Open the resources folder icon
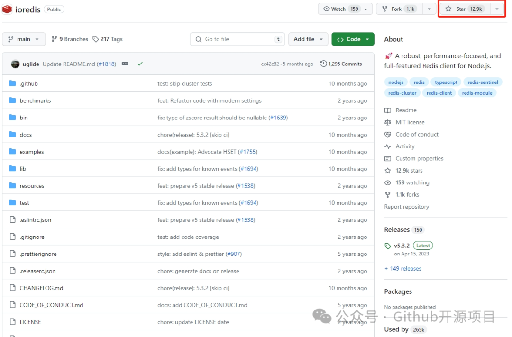This screenshot has height=337, width=512. [12, 185]
